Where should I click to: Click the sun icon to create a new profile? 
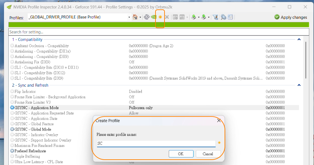click(x=160, y=17)
